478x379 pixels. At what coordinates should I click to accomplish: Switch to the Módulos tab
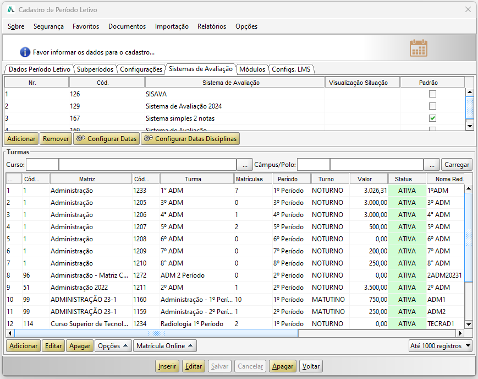[x=252, y=69]
